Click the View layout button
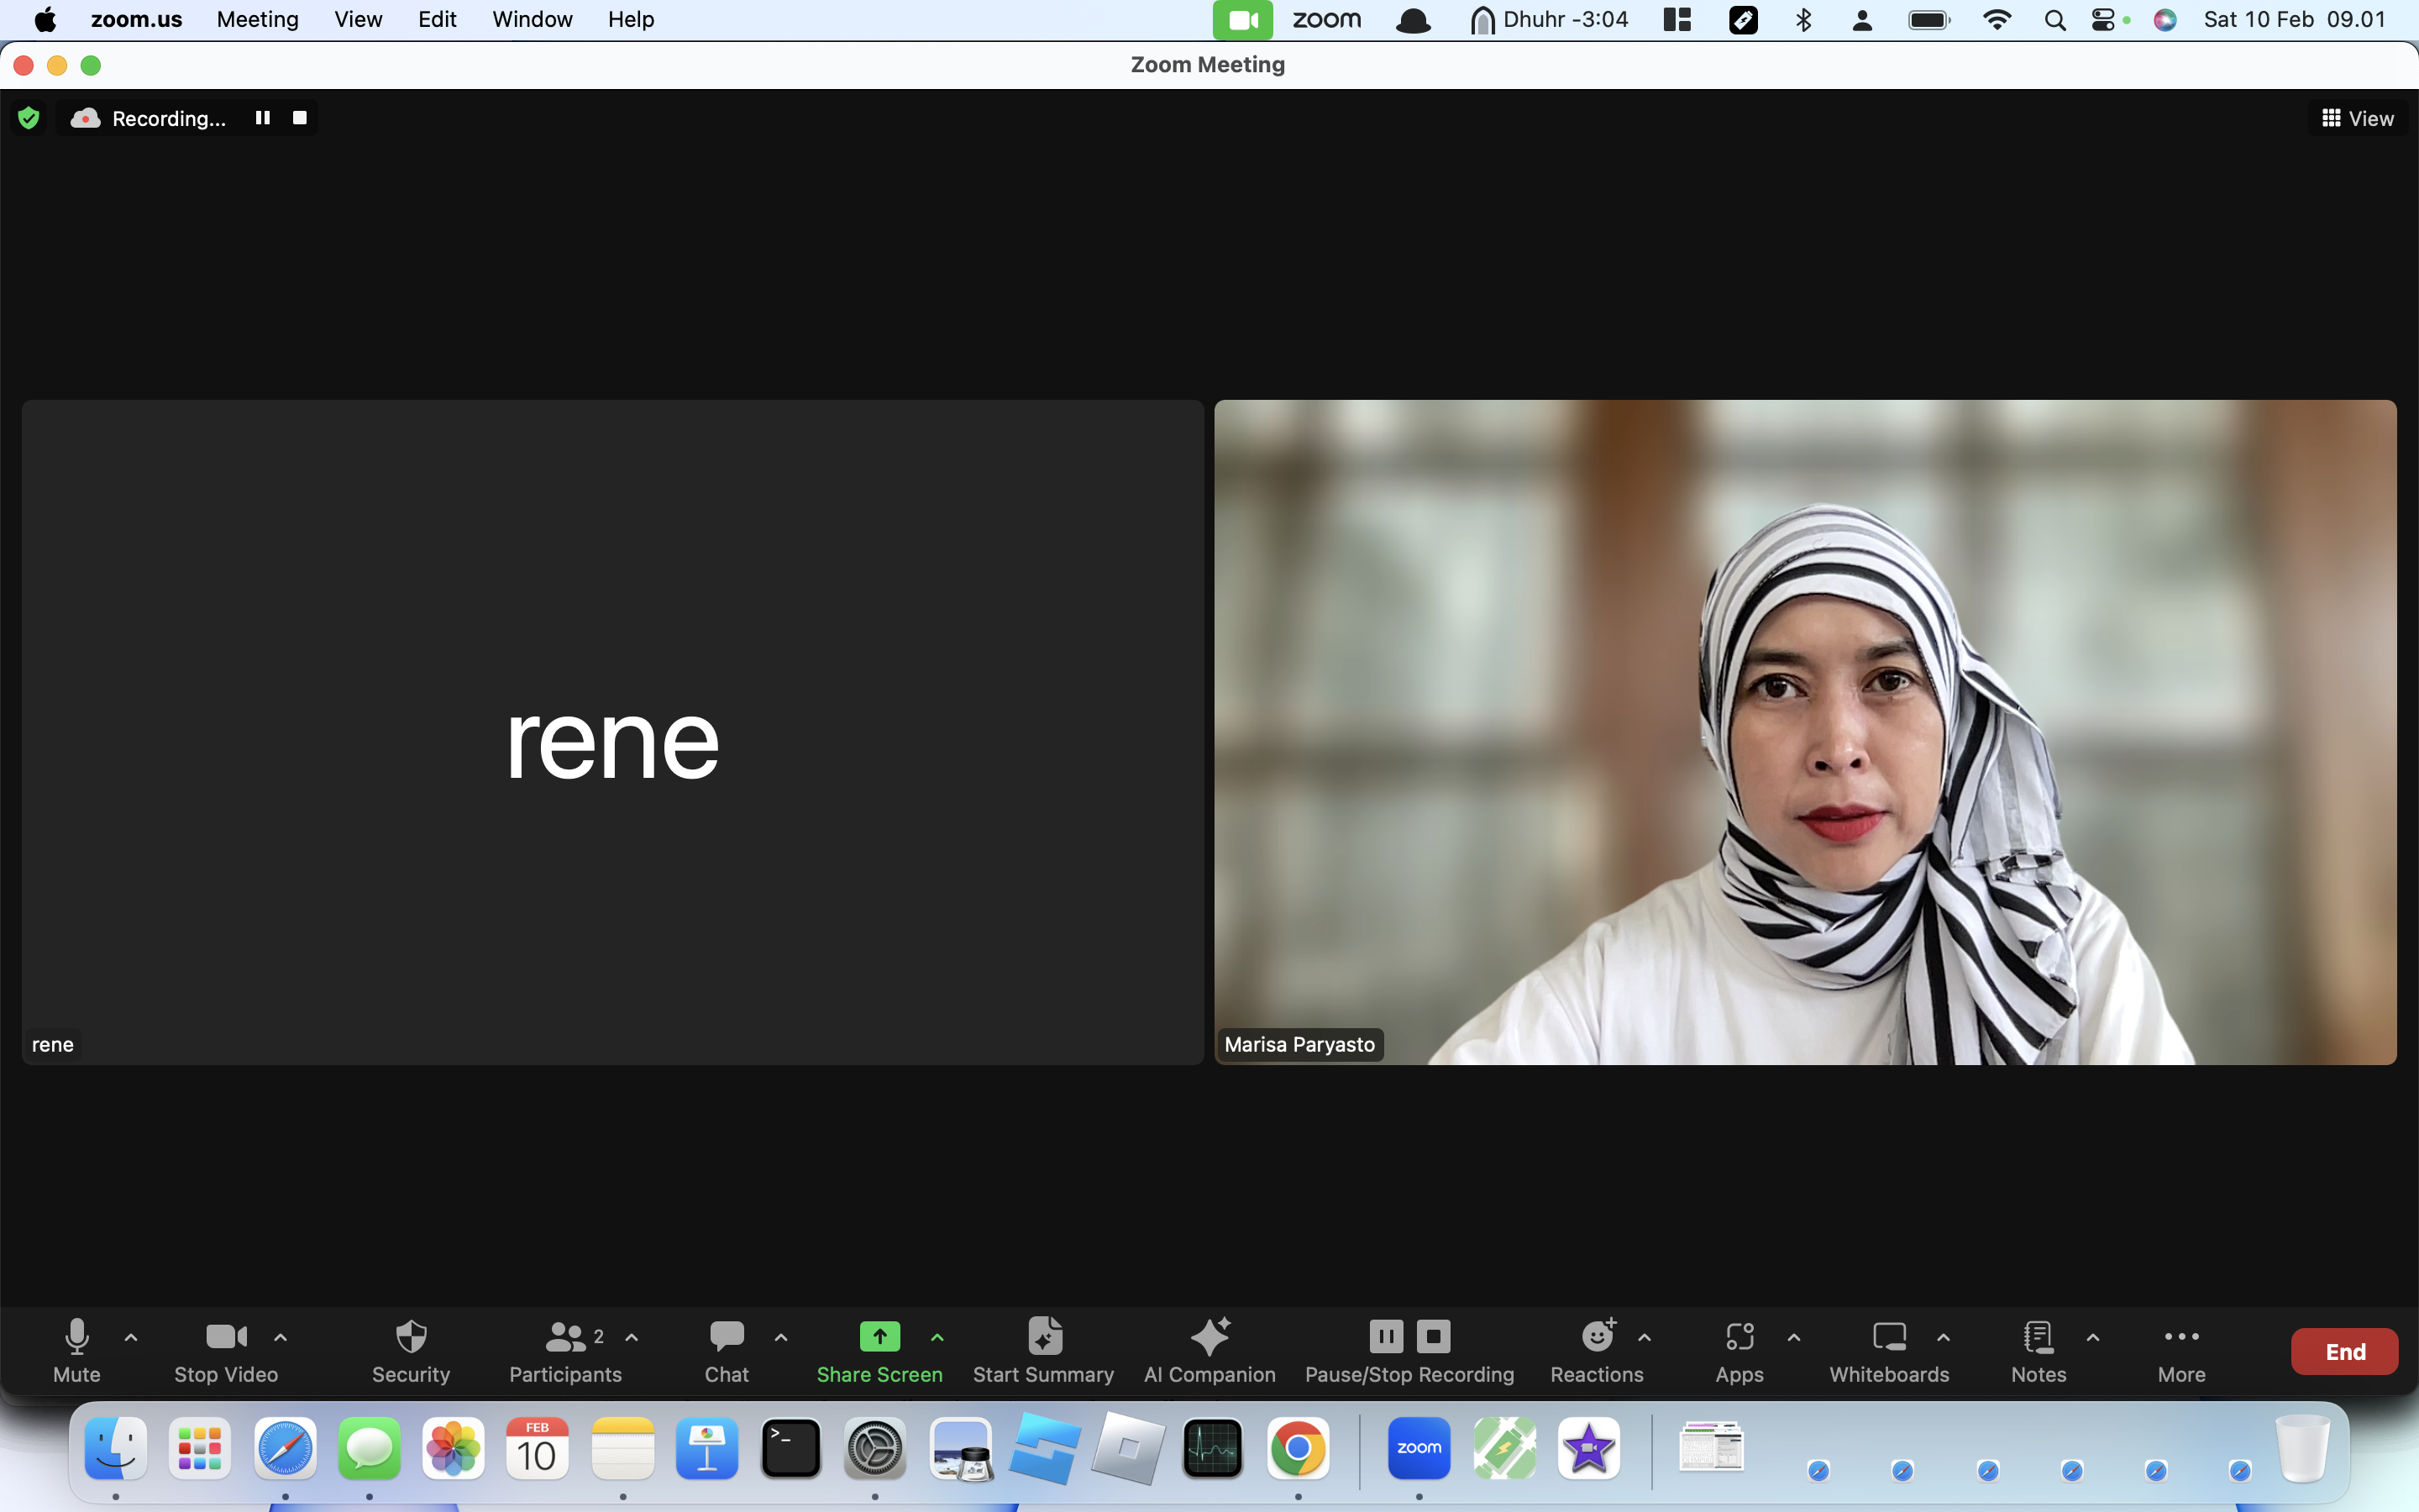 pyautogui.click(x=2356, y=118)
